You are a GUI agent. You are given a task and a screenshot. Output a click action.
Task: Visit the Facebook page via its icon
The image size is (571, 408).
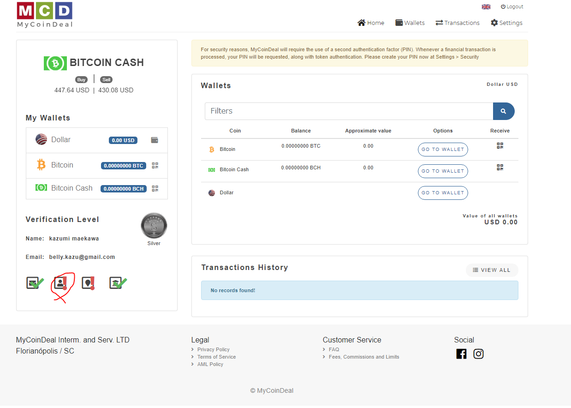461,354
